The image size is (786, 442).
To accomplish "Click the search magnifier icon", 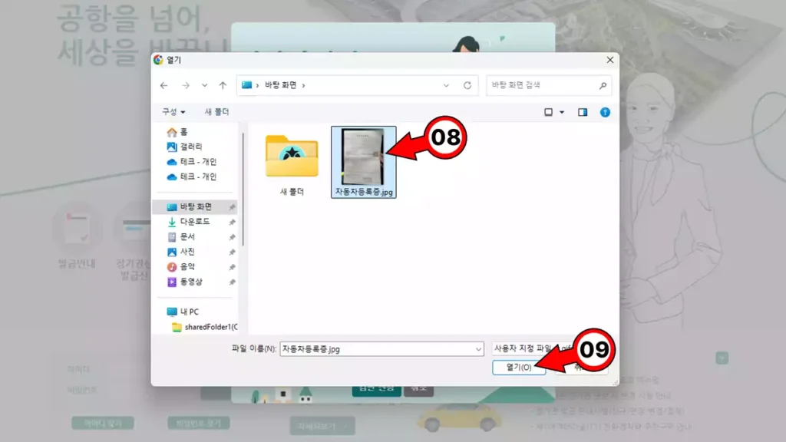I will [603, 85].
